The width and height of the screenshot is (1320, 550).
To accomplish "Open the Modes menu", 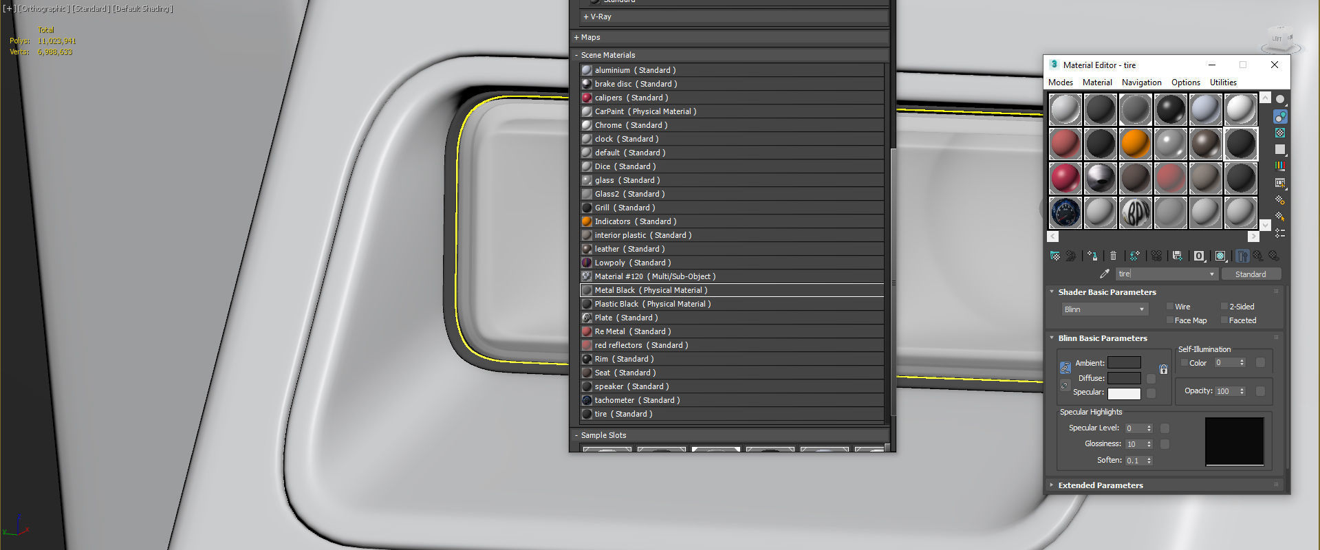I will click(1060, 82).
